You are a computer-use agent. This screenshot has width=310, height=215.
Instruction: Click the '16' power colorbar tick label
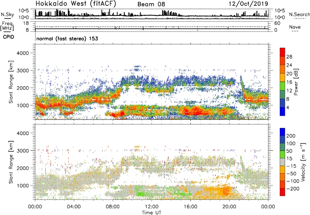pyautogui.click(x=289, y=82)
